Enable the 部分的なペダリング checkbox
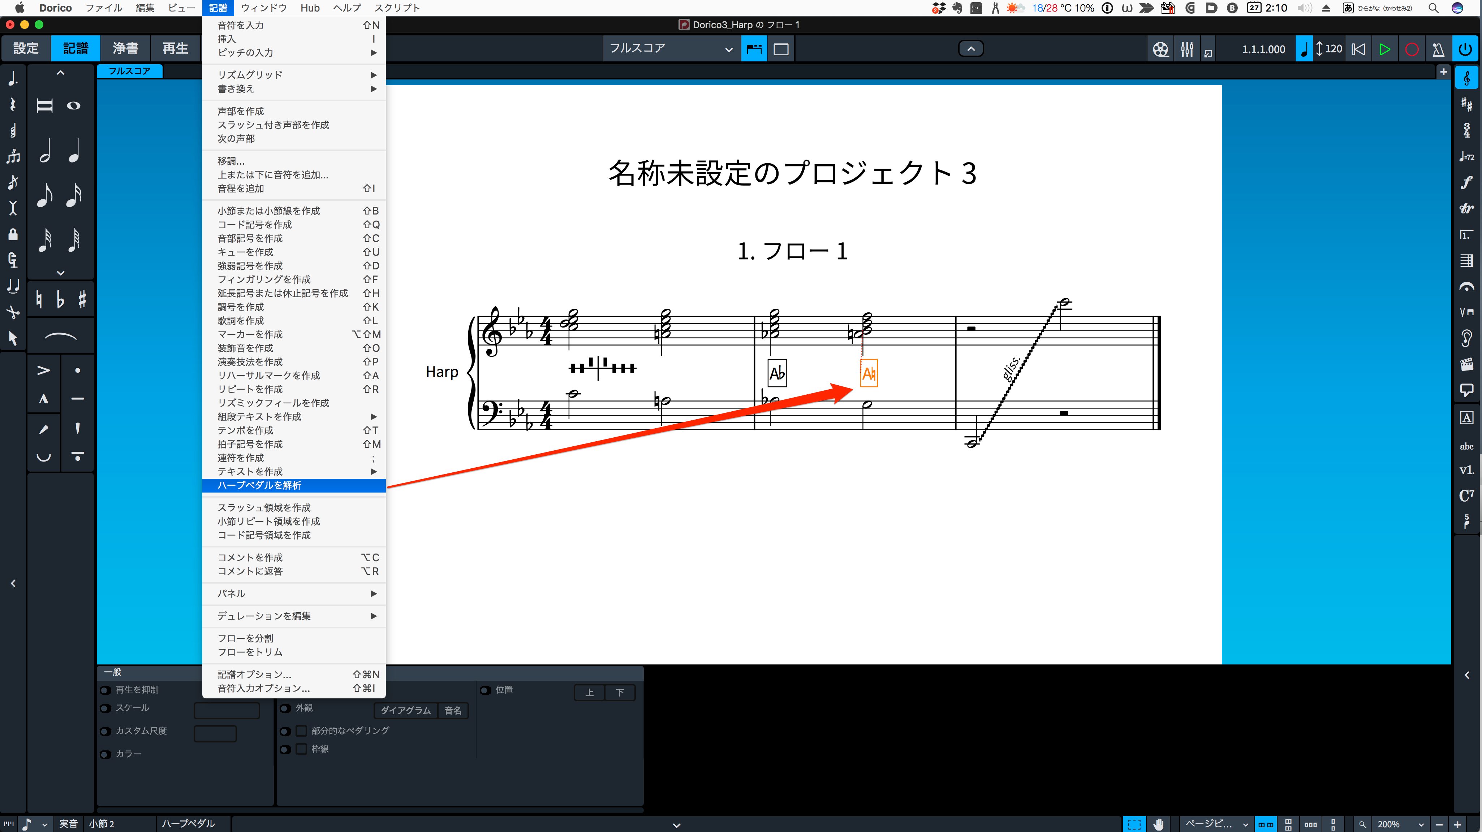The width and height of the screenshot is (1482, 832). [x=301, y=731]
